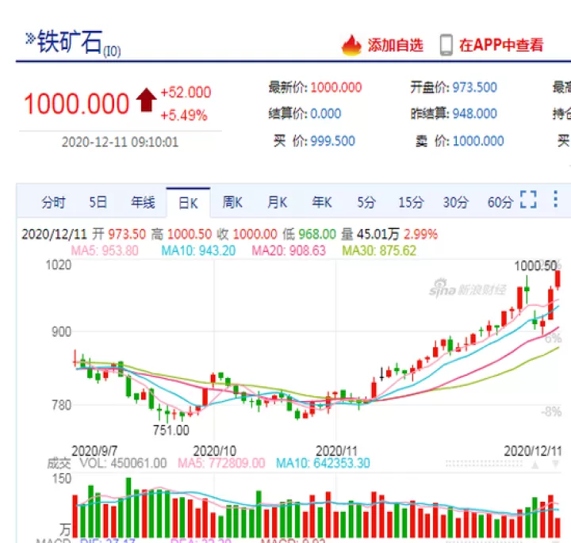Screen dimensions: 571x543
Task: Click the 开盘价 973.500 value
Action: coord(474,87)
